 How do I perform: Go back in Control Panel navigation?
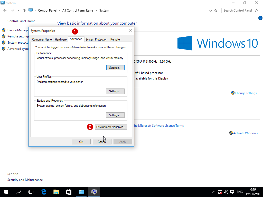point(5,10)
